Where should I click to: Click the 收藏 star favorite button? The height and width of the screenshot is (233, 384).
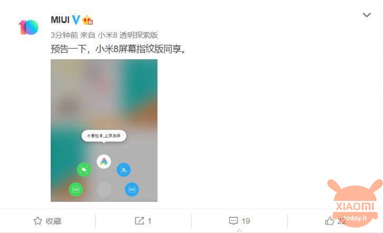click(47, 221)
